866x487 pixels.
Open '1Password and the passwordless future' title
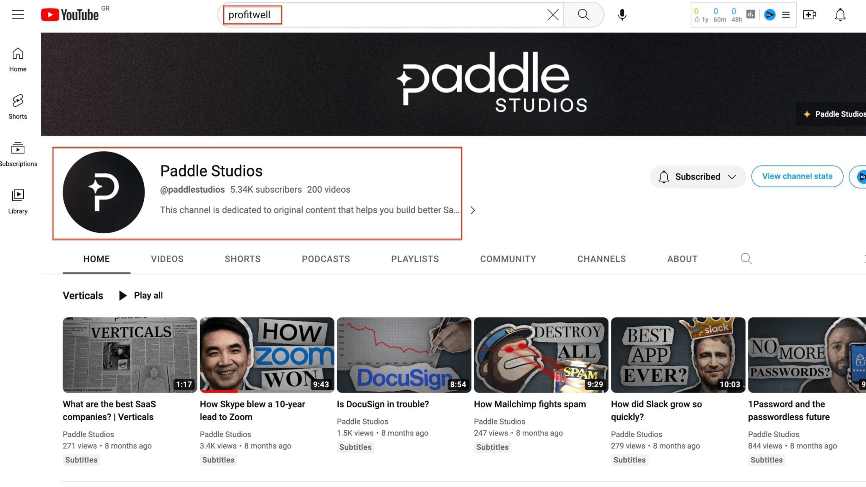tap(789, 411)
